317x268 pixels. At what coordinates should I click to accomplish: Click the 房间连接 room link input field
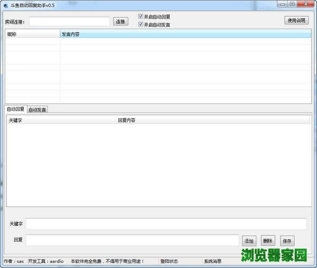[69, 22]
